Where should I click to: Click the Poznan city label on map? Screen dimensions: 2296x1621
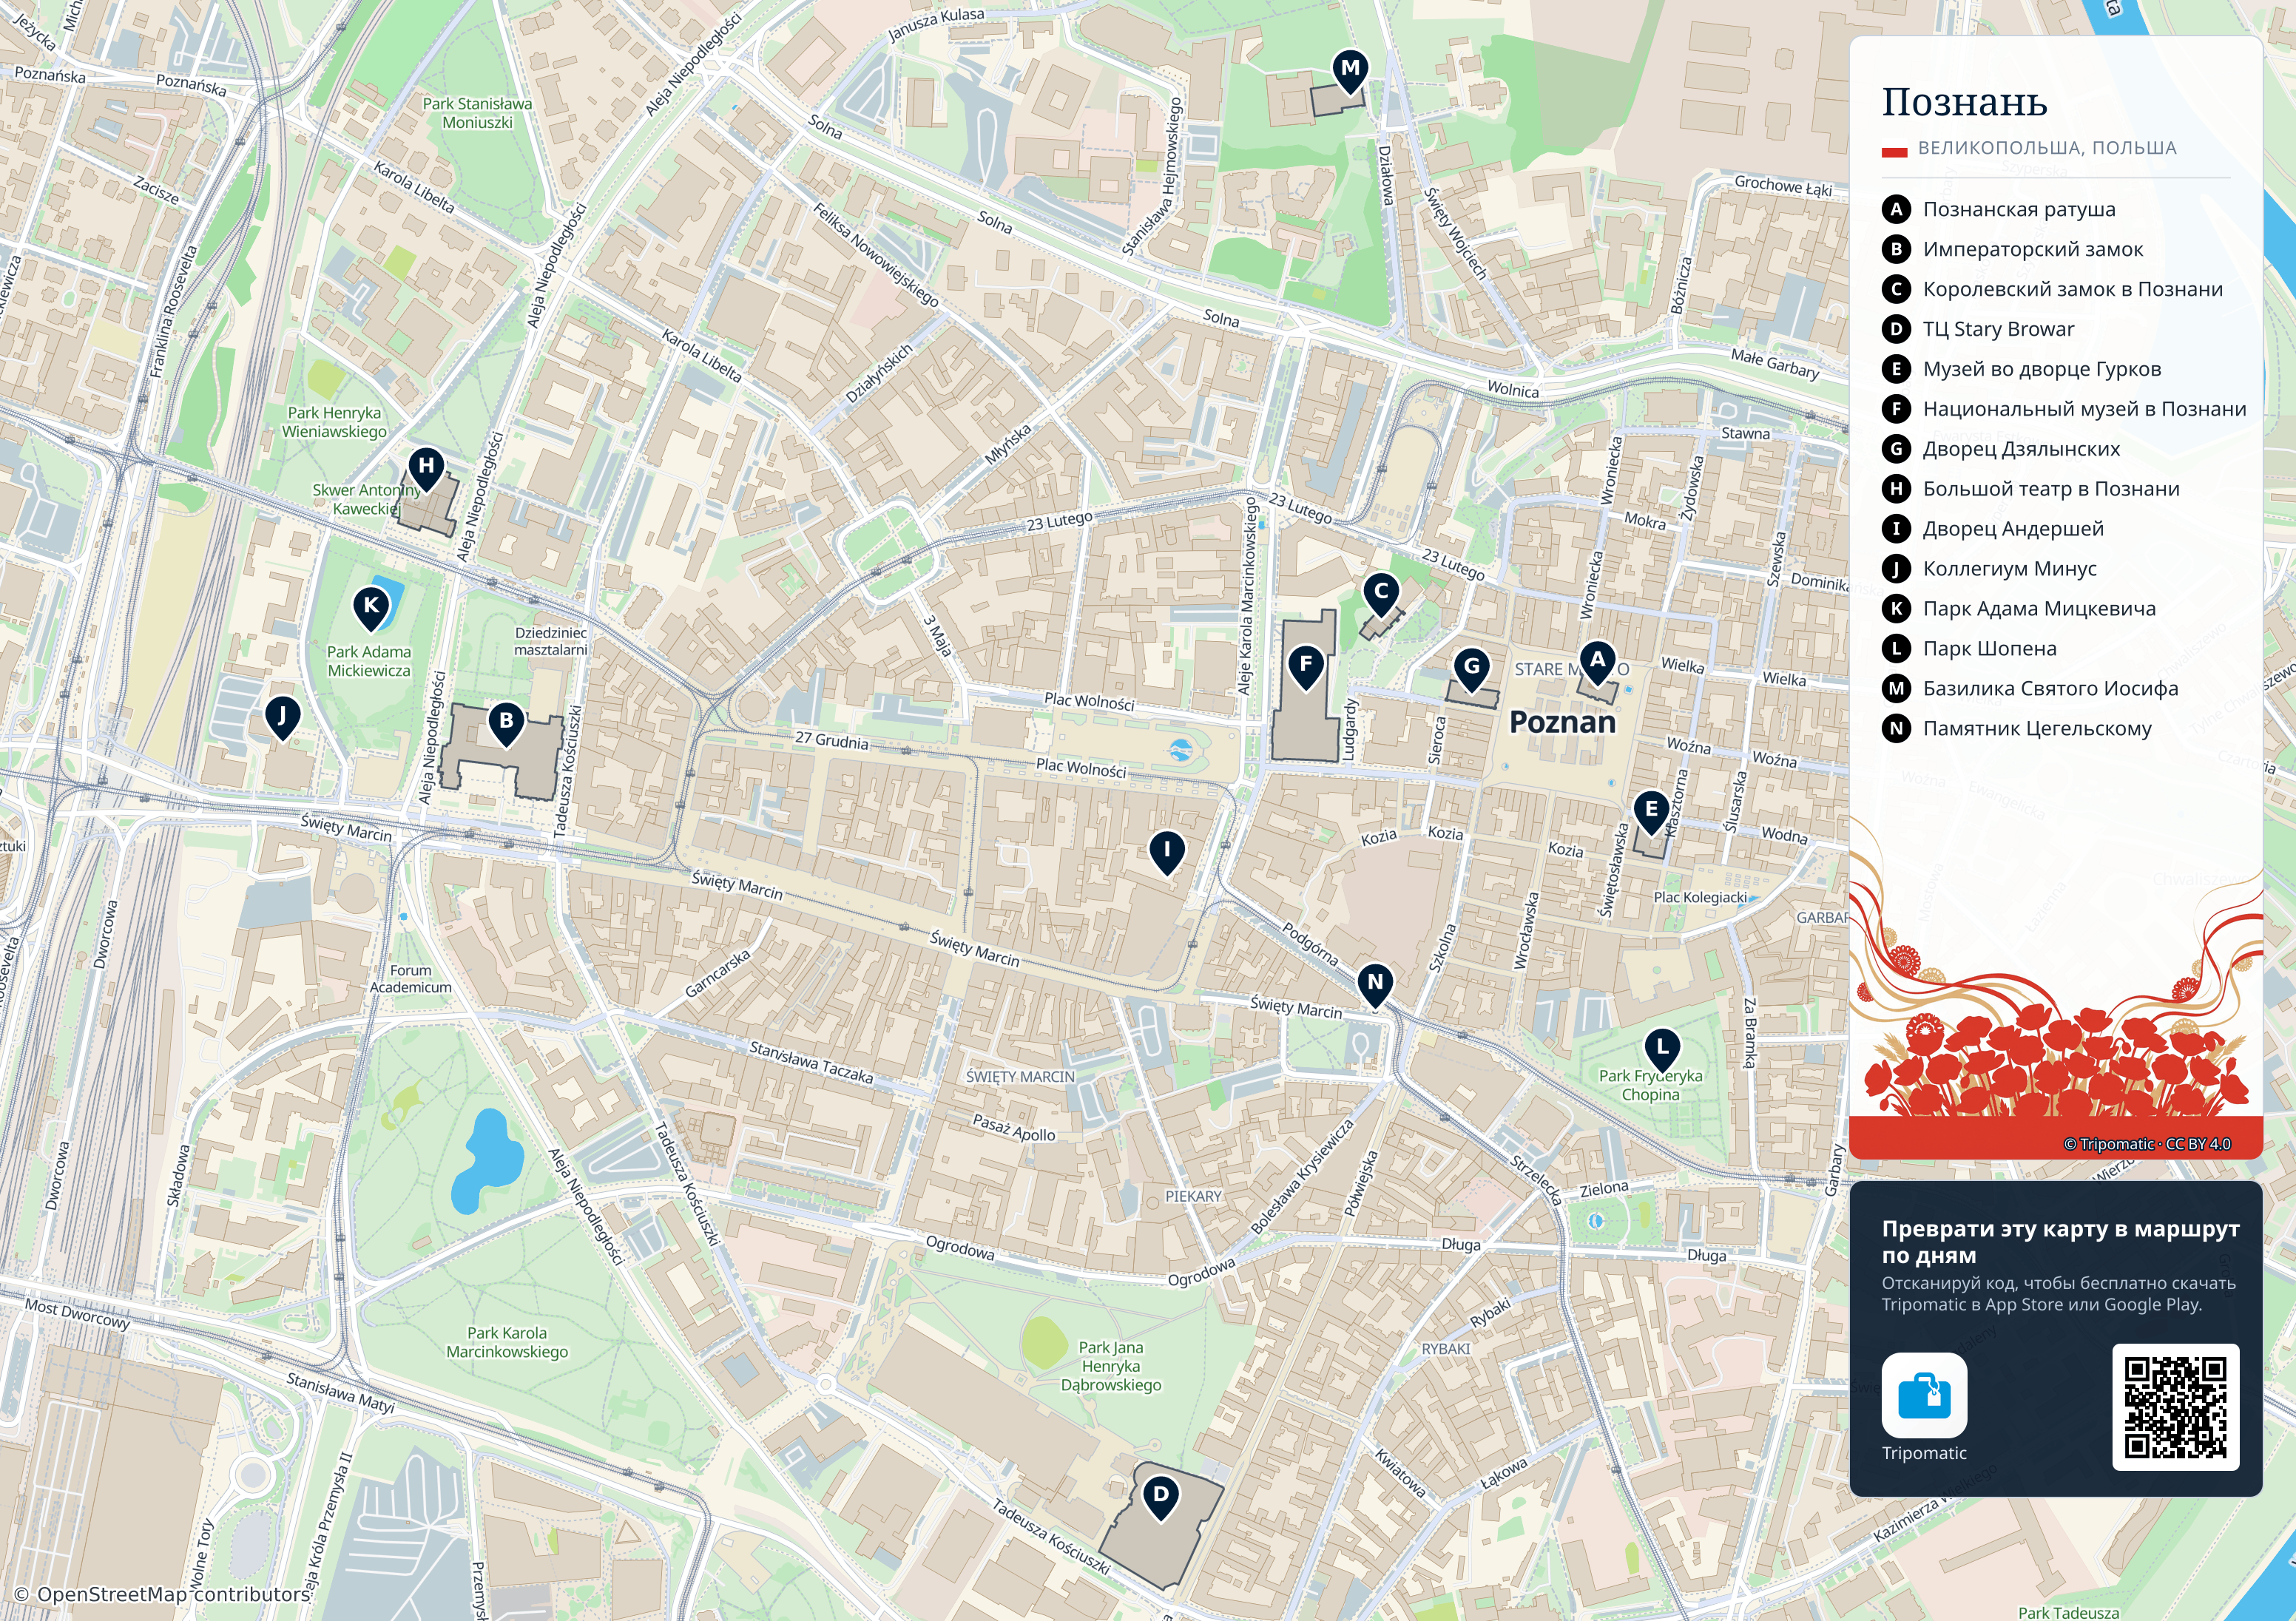pos(1562,722)
